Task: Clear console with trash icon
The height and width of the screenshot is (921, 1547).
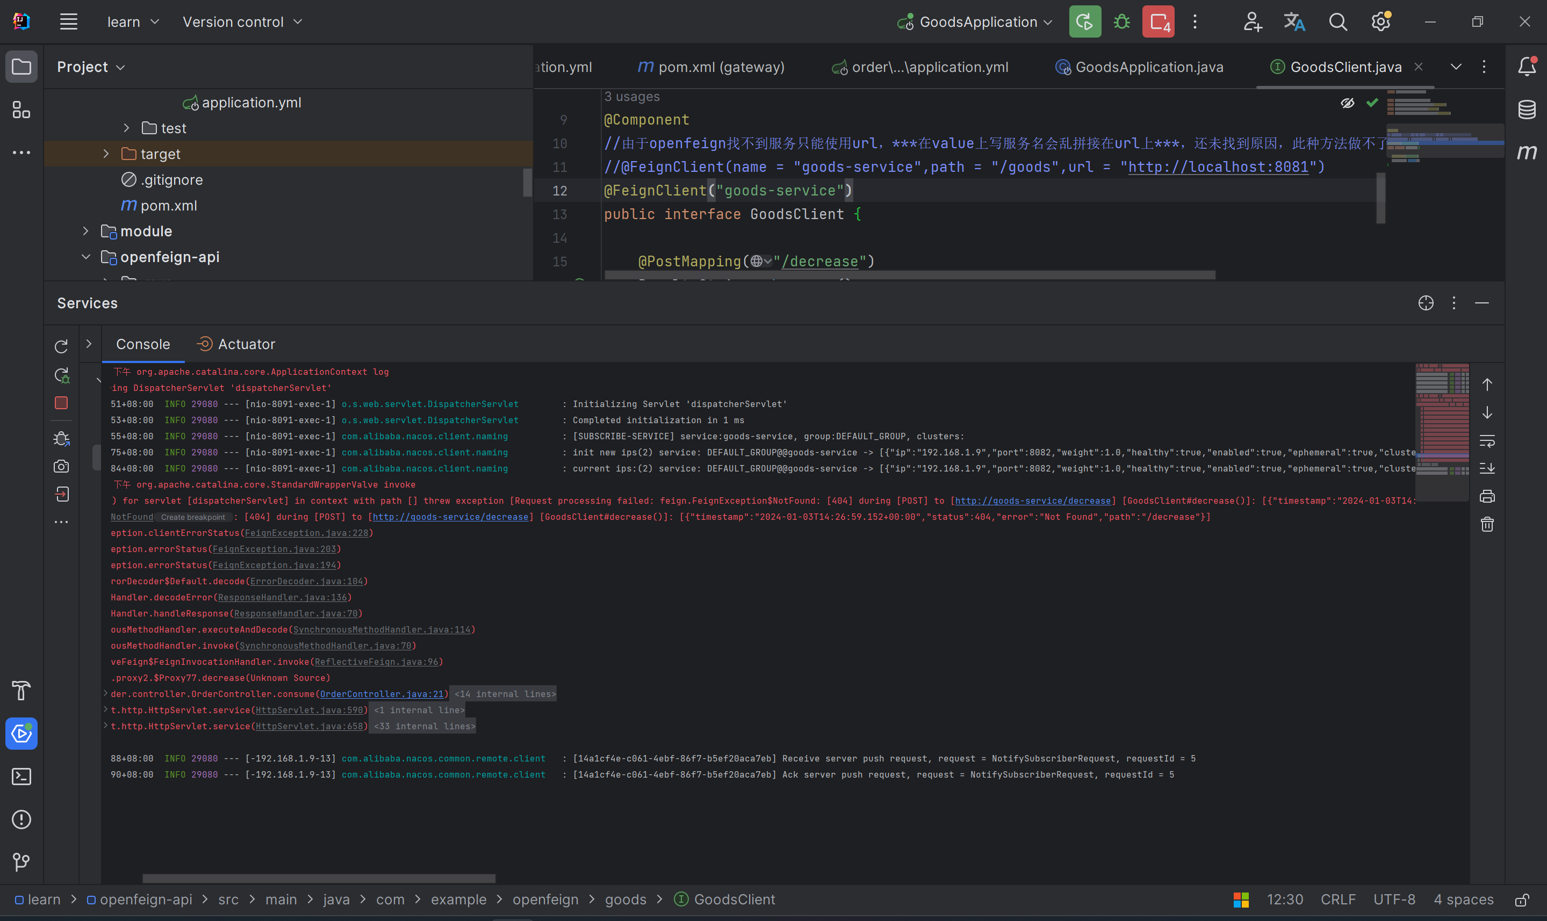Action: 1487,525
